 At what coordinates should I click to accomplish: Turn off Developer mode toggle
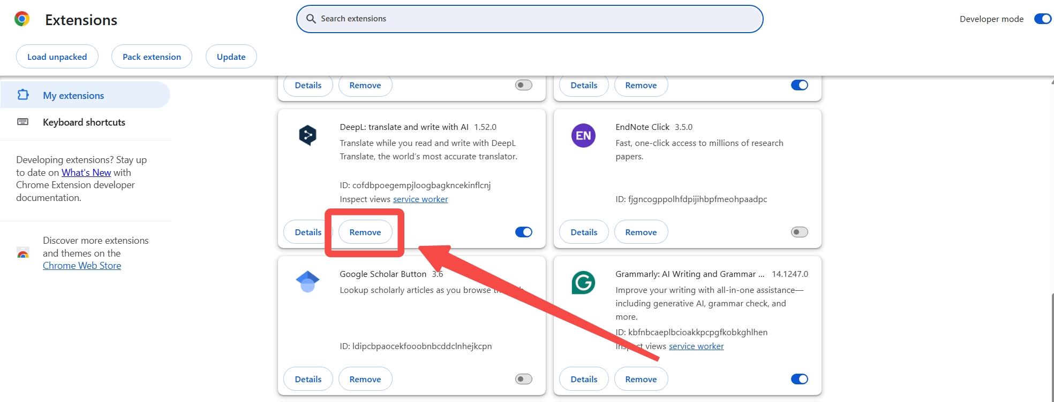1042,19
